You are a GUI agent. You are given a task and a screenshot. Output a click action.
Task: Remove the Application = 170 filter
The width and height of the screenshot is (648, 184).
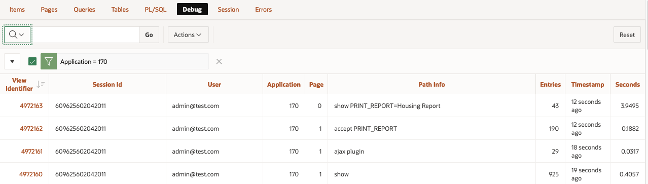point(219,61)
